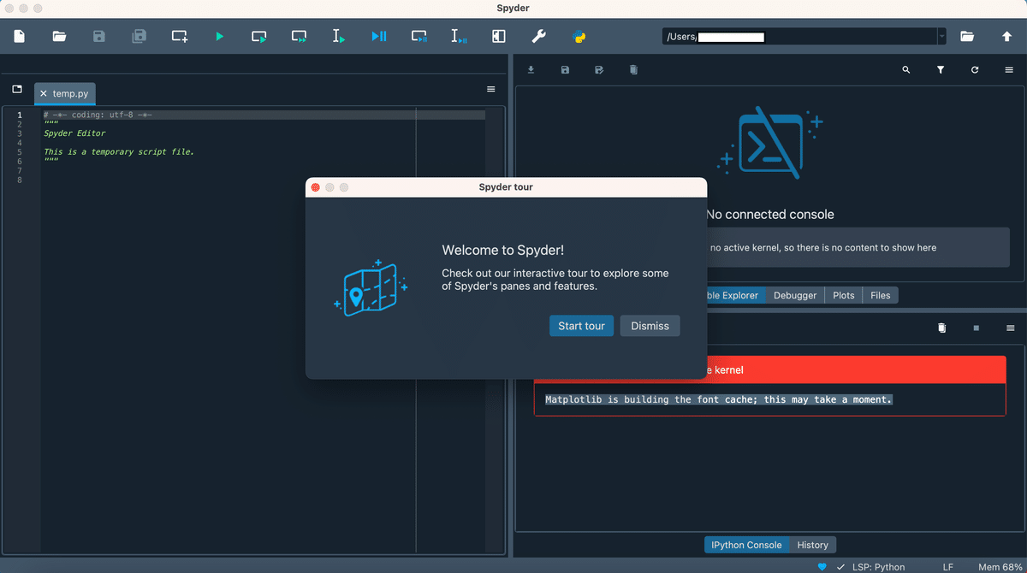
Task: Remove all variables icon in Variable Explorer
Action: click(x=633, y=70)
